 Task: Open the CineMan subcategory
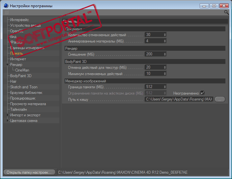coord(22,70)
